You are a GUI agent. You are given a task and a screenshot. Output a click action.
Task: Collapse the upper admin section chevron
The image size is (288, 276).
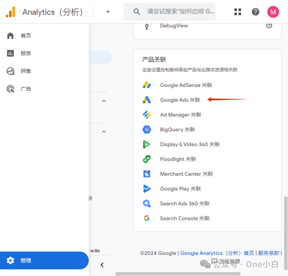[104, 101]
